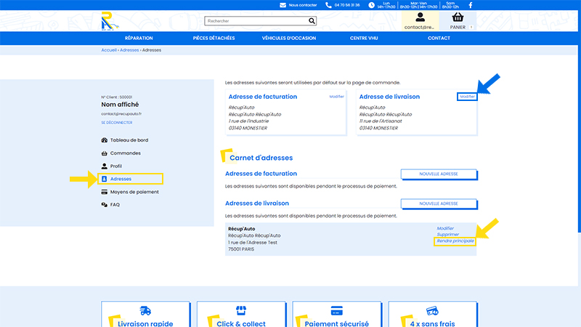Click the Adresses contact icon in sidebar
Image resolution: width=581 pixels, height=327 pixels.
point(104,179)
